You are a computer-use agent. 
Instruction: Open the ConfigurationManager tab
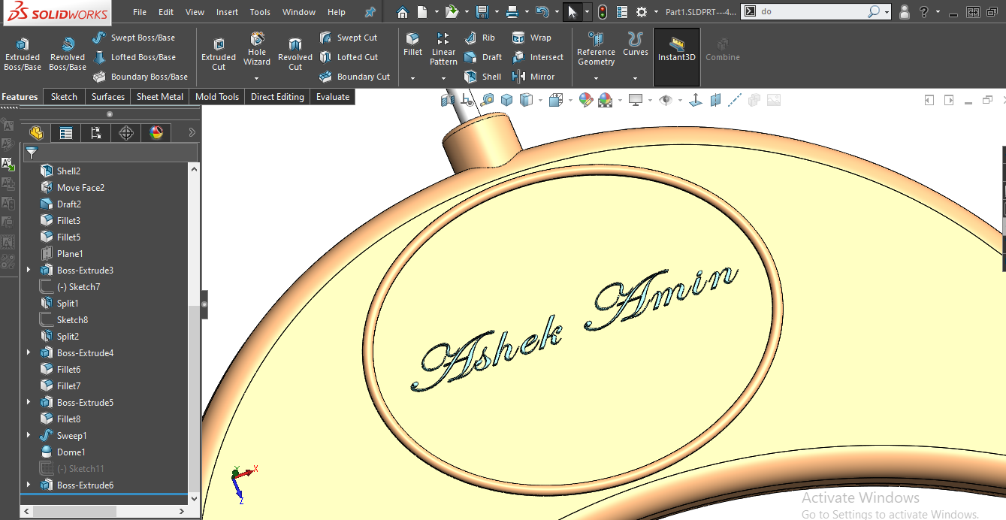[96, 133]
